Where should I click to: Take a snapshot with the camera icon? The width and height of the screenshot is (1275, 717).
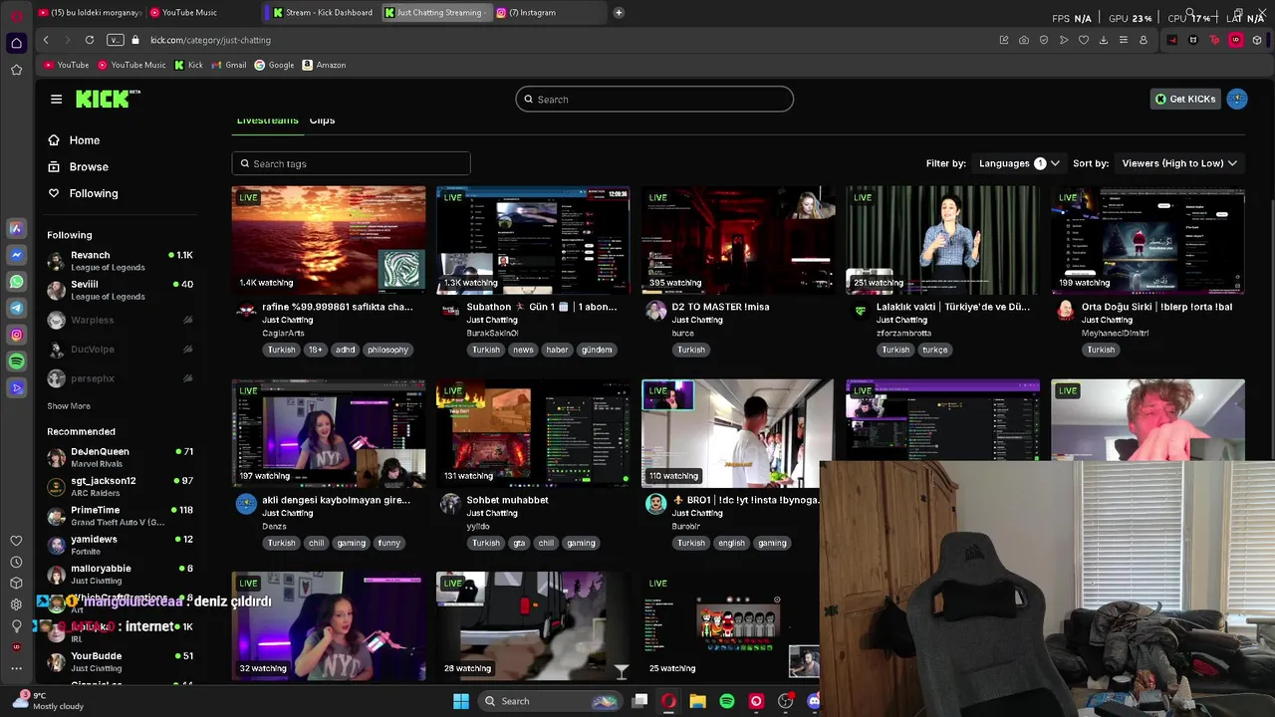(1024, 40)
